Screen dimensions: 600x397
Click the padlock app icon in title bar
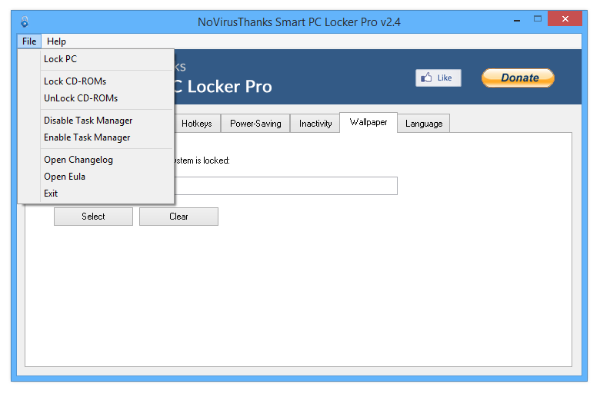tap(25, 22)
